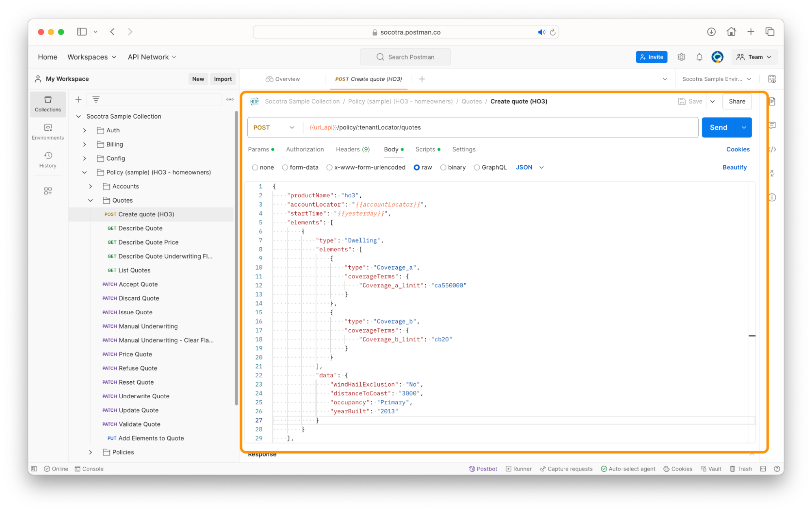The image size is (812, 512).
Task: Click the APIs panel icon in sidebar
Action: tap(48, 190)
